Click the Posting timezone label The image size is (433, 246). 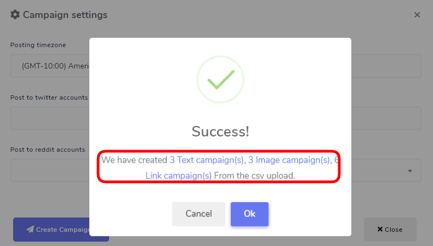(38, 45)
